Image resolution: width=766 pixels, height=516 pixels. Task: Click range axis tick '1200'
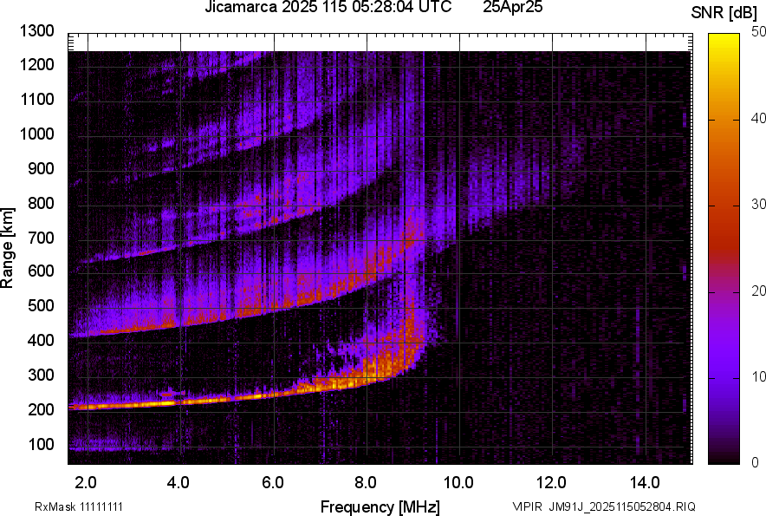(36, 64)
